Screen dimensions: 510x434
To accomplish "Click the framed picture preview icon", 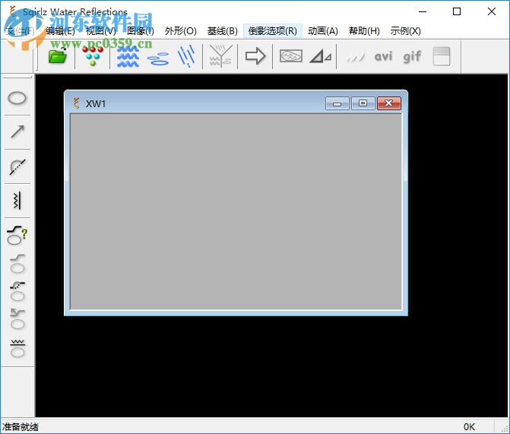I will (291, 56).
